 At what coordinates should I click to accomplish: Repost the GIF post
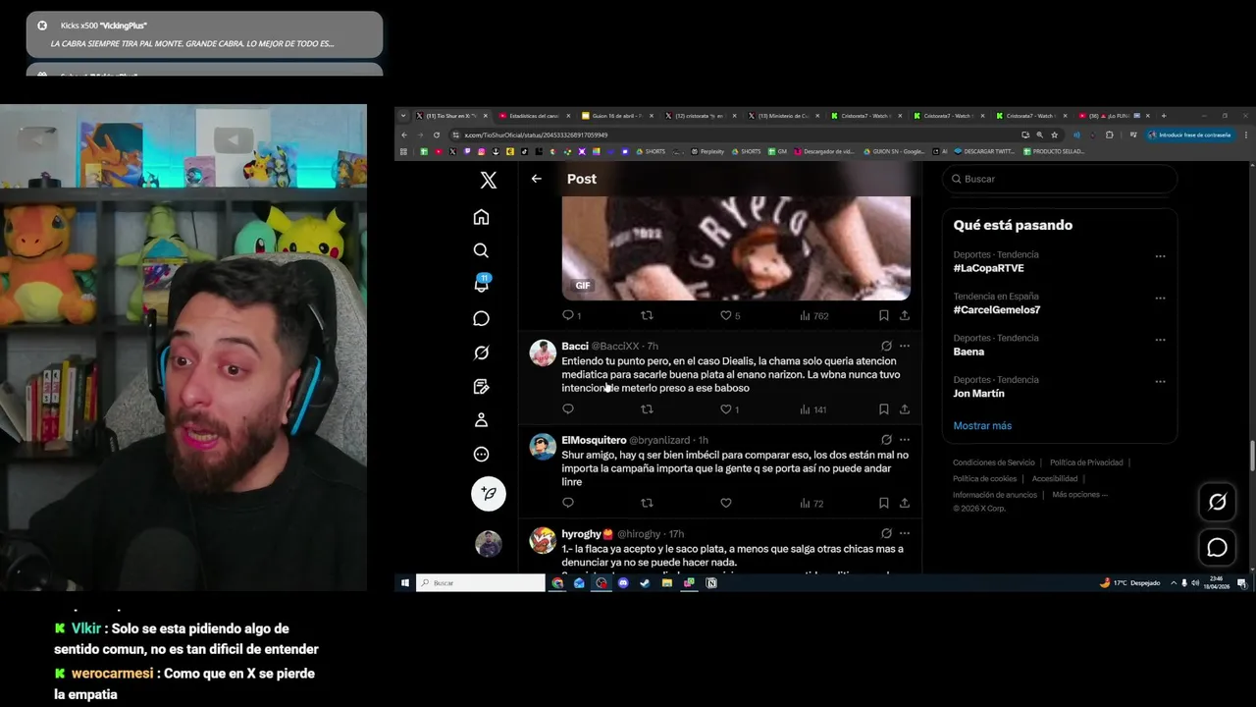click(647, 315)
